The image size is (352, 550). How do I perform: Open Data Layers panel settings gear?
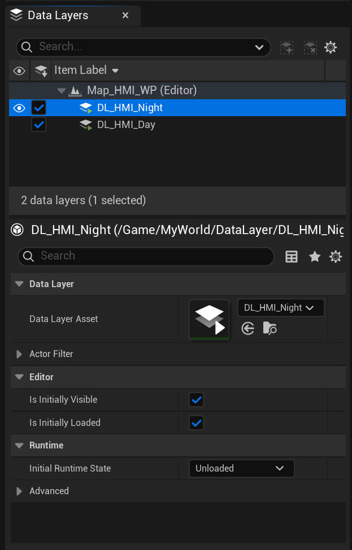click(331, 47)
